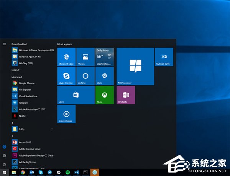Expand the 7-Zip folder chevron
Viewport: 230px width, 176px height.
tap(52, 129)
